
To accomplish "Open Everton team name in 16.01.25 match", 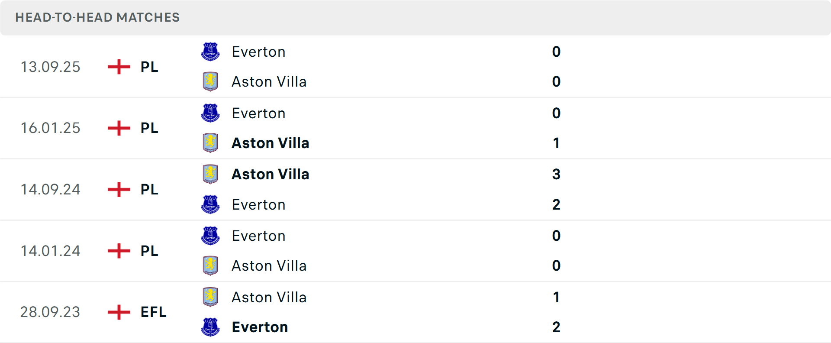I will tap(258, 113).
